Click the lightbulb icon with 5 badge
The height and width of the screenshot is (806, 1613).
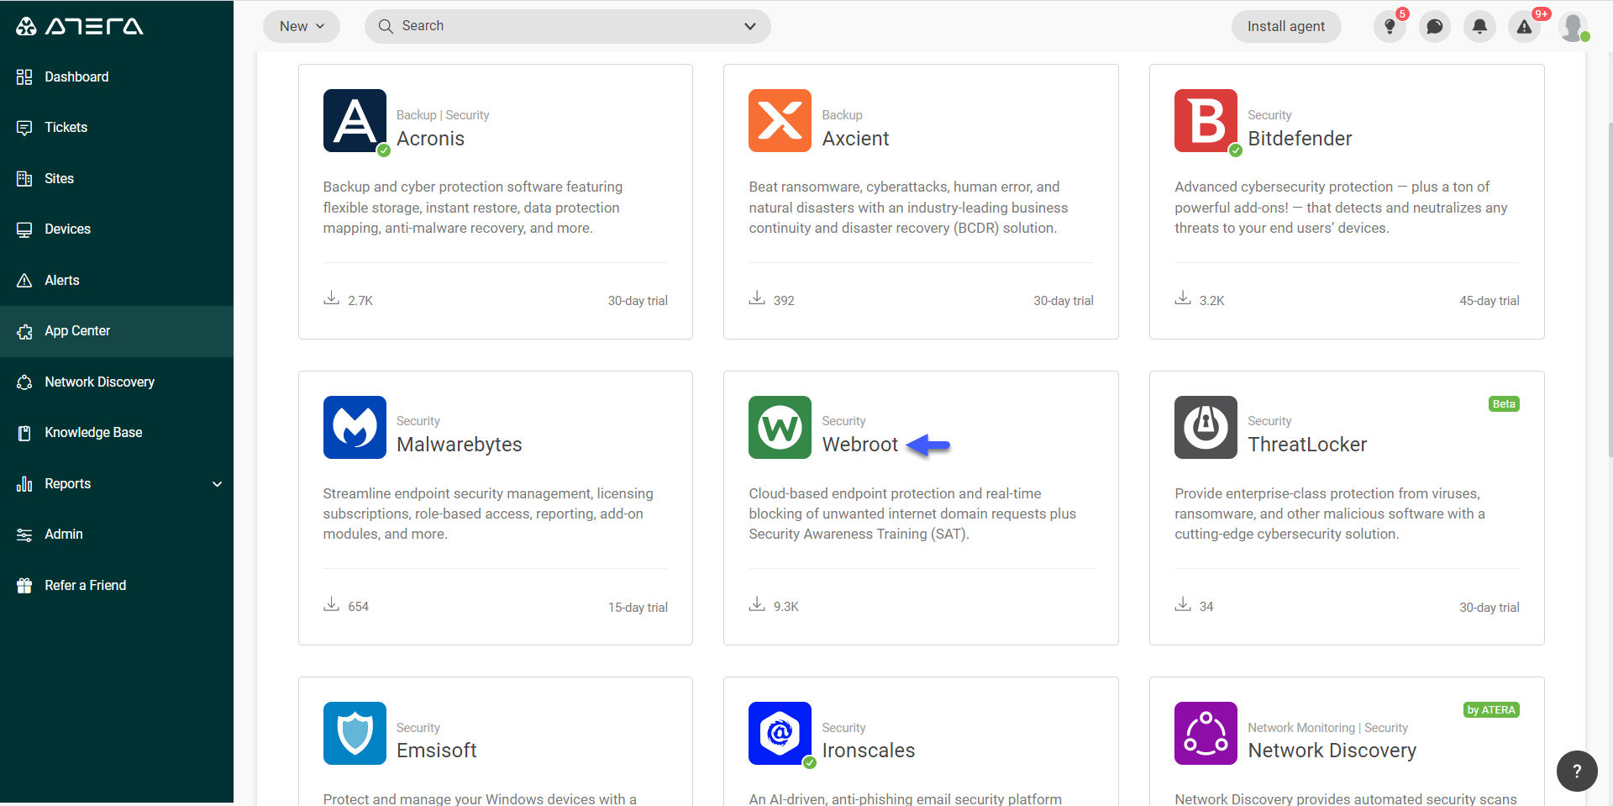tap(1389, 27)
